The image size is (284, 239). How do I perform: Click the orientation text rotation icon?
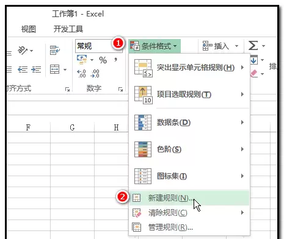23,50
